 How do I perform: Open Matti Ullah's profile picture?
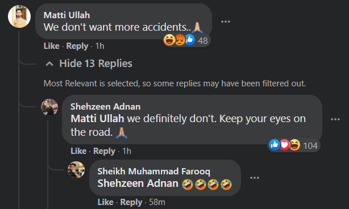[19, 16]
